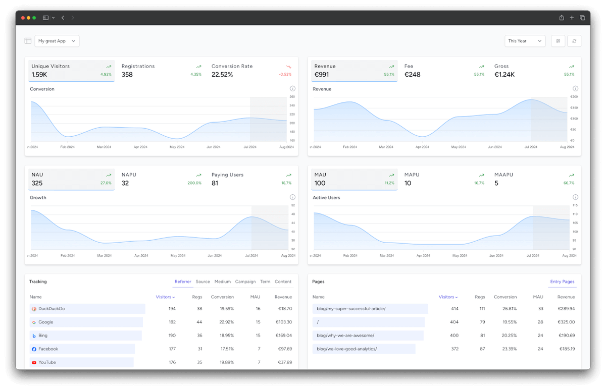Click the QR code icon next to refresh
Viewport: 606px width, 390px height.
point(558,41)
